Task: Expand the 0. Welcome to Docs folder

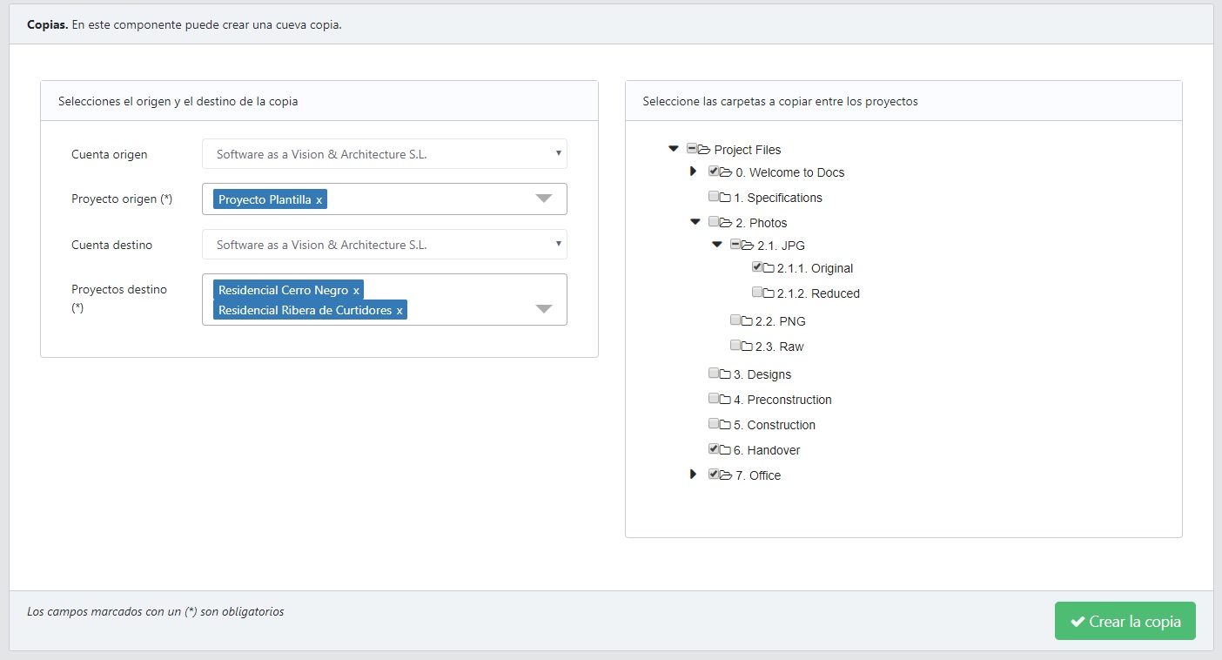Action: [x=694, y=172]
